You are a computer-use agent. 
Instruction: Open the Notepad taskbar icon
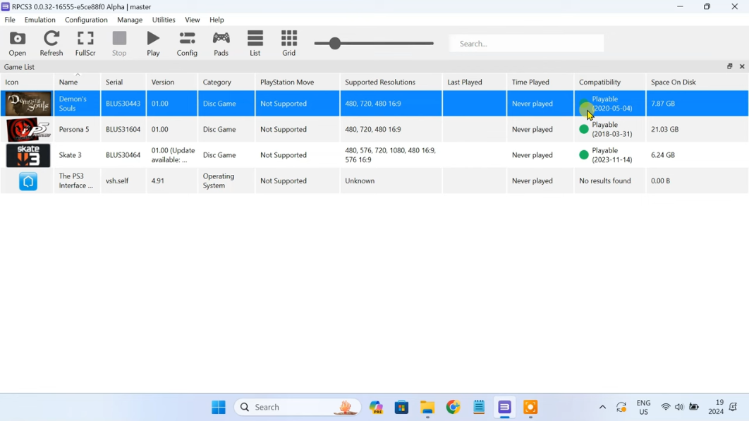pos(479,407)
